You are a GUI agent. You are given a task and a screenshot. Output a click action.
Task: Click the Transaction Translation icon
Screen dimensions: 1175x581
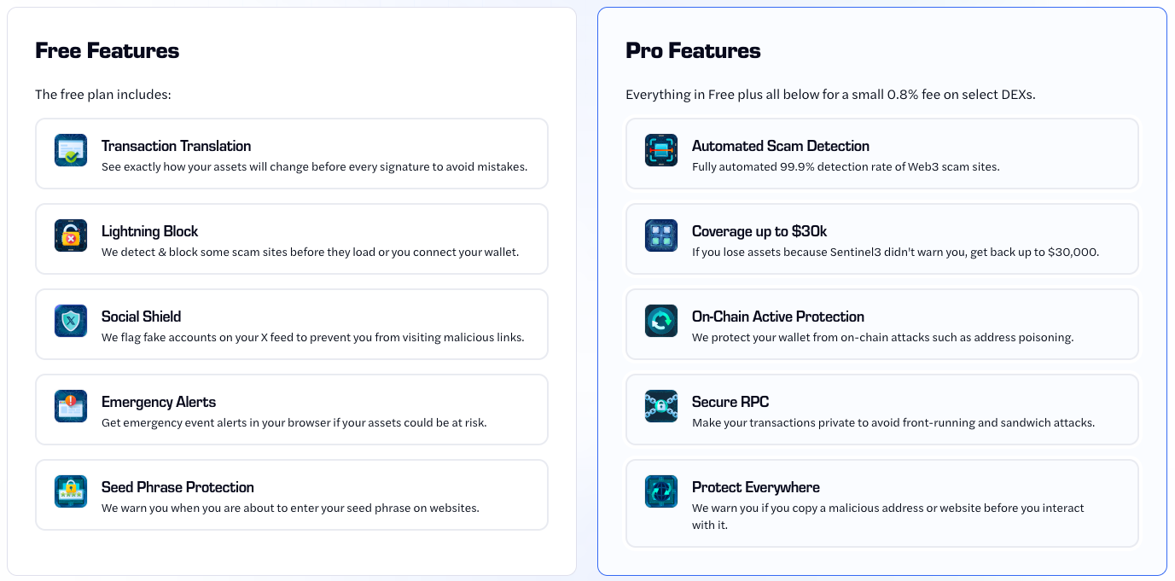pyautogui.click(x=71, y=150)
